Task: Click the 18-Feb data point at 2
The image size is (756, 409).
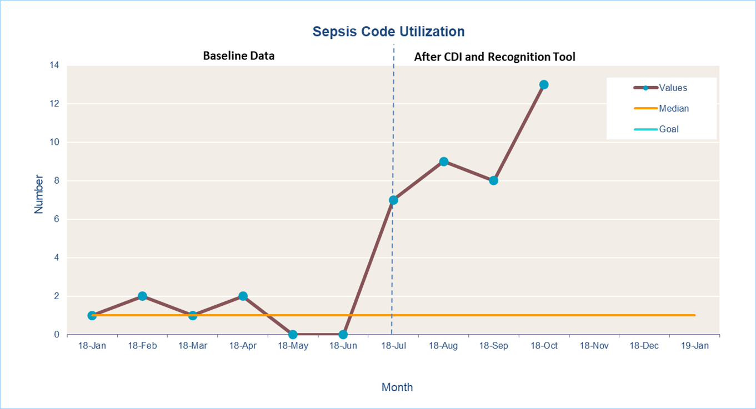Action: 142,296
